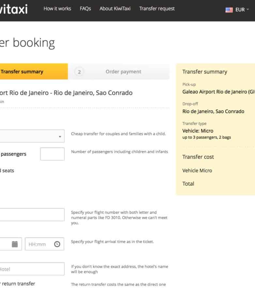Expand the vehicle type dropdown
Screen dimensions: 255x296
[x=32, y=136]
